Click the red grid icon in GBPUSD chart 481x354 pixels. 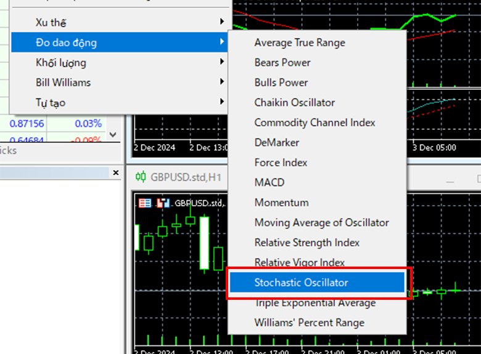point(145,203)
